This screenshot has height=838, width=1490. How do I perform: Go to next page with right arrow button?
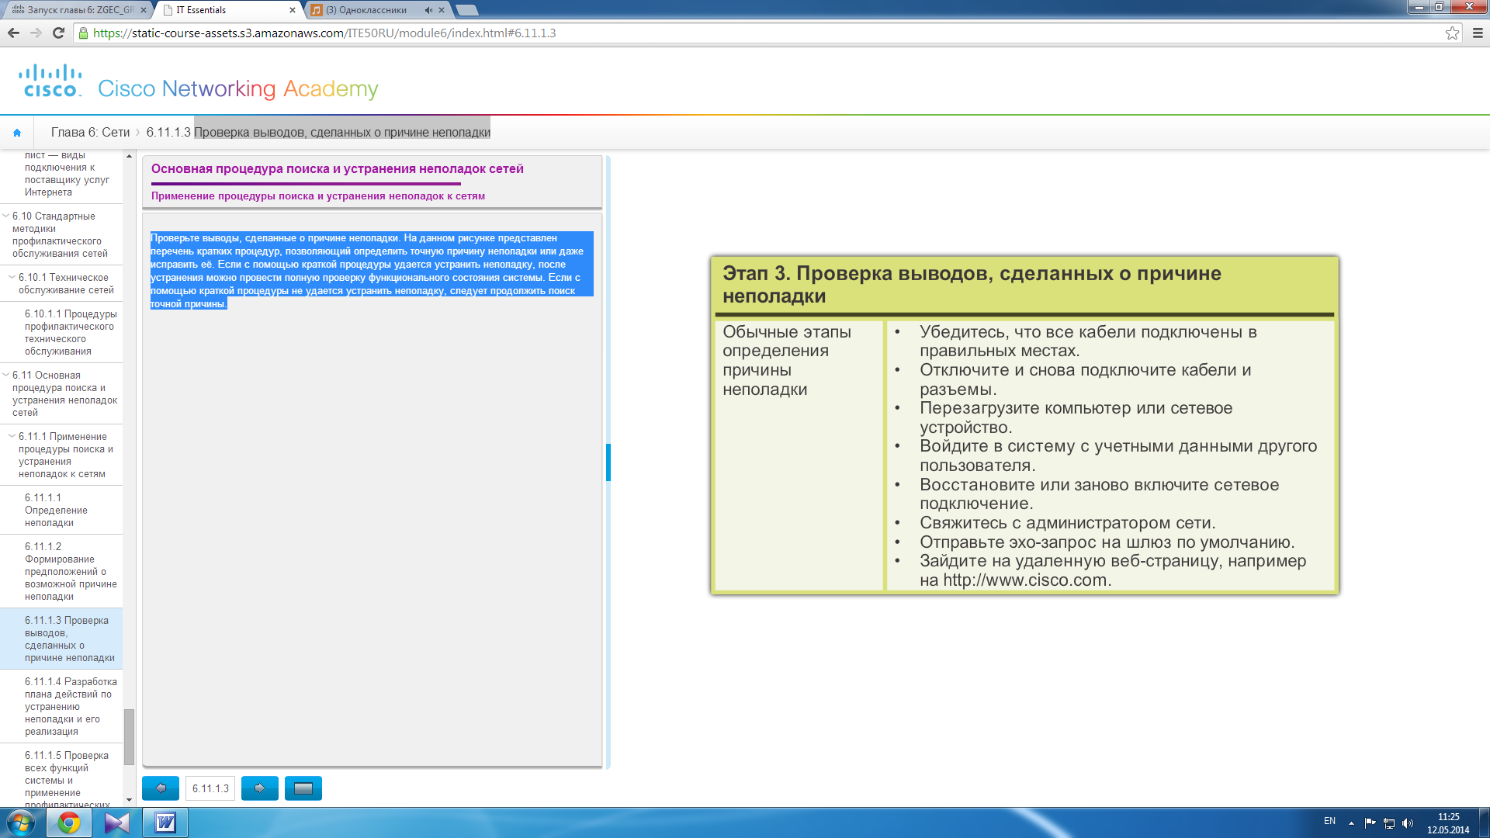[260, 788]
